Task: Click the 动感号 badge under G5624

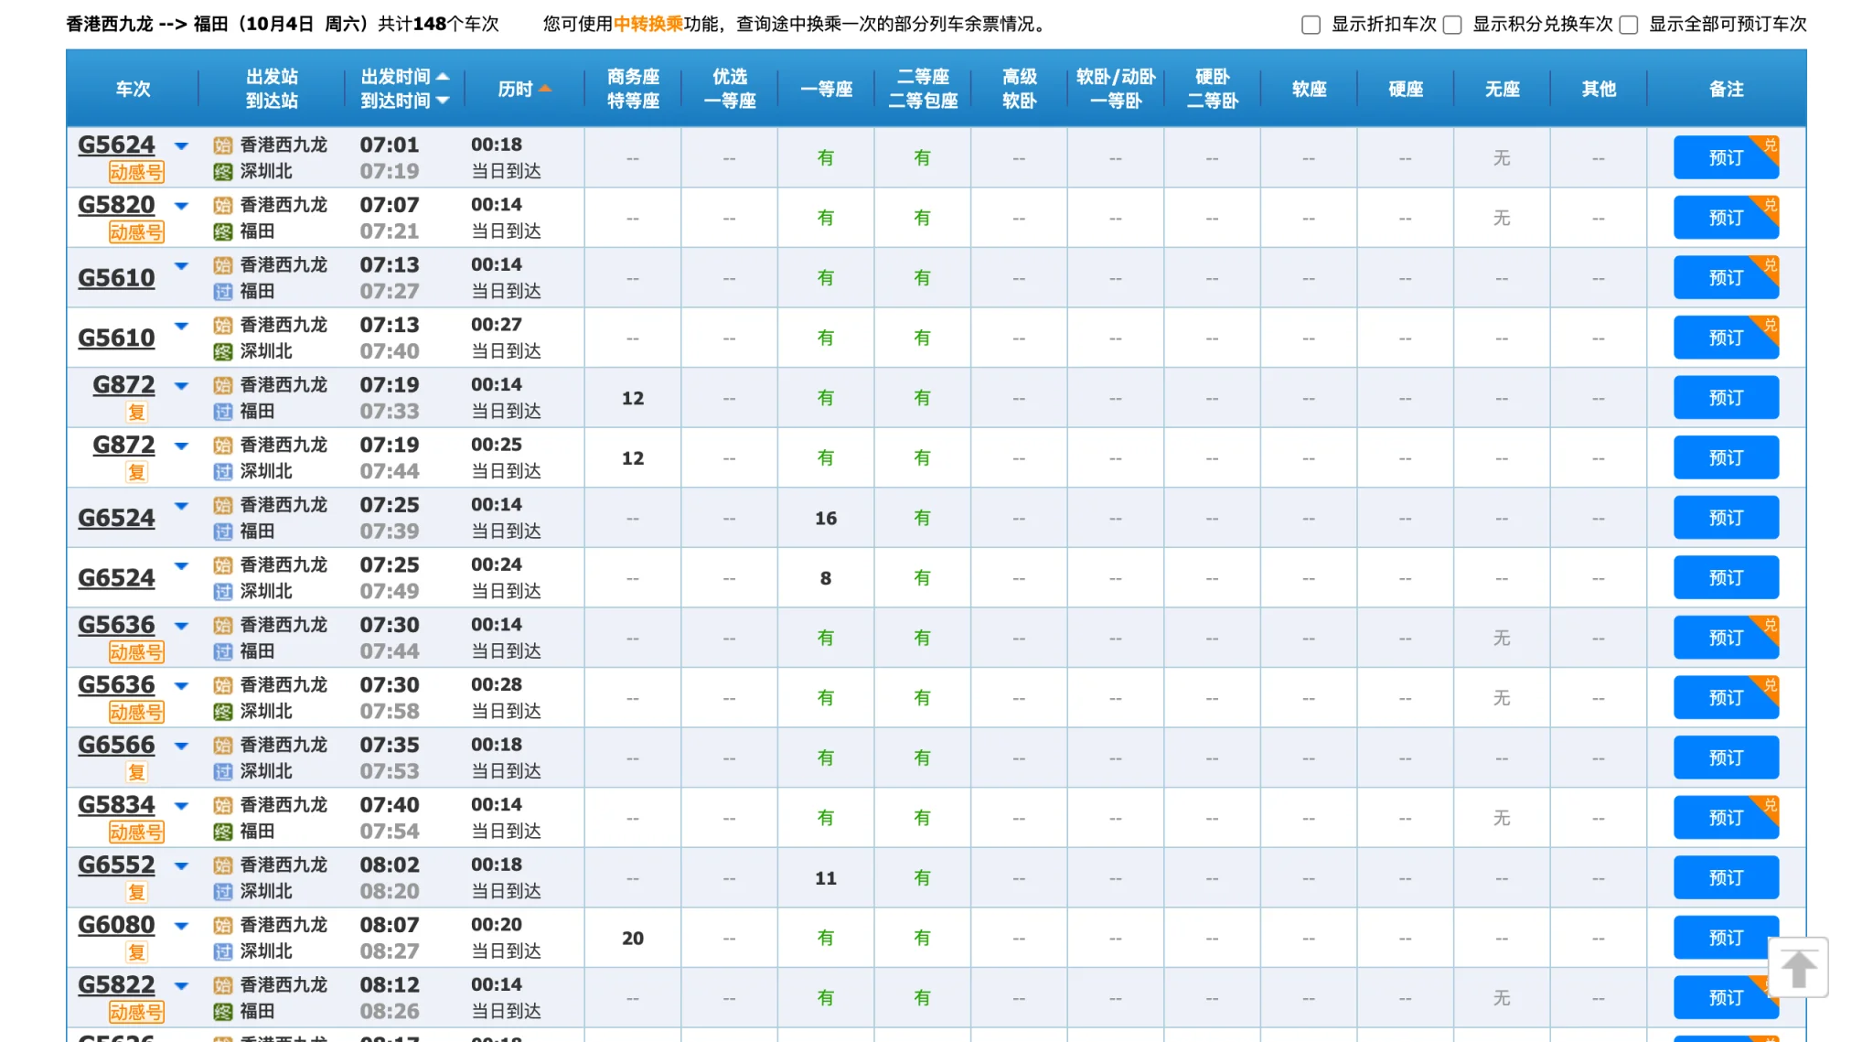Action: click(136, 172)
